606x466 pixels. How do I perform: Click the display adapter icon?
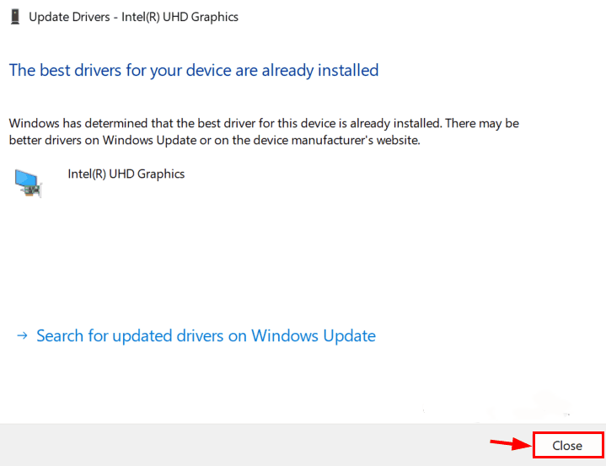tap(29, 181)
